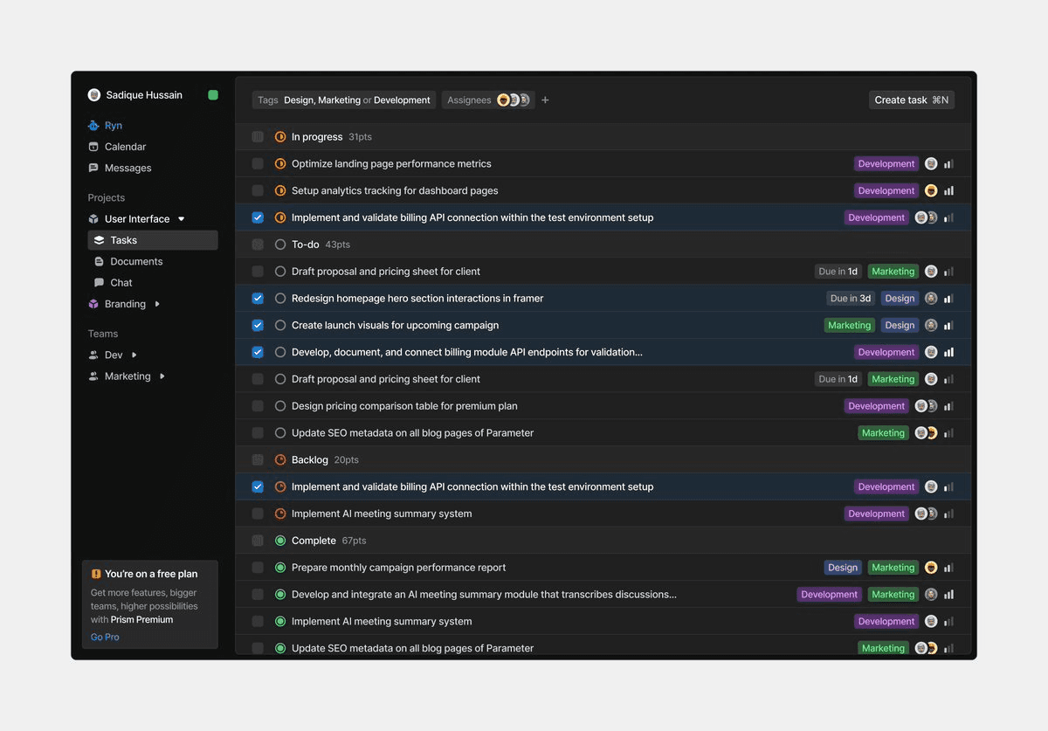The width and height of the screenshot is (1048, 731).
Task: Open the Ryn assistant icon in sidebar
Action: (93, 126)
